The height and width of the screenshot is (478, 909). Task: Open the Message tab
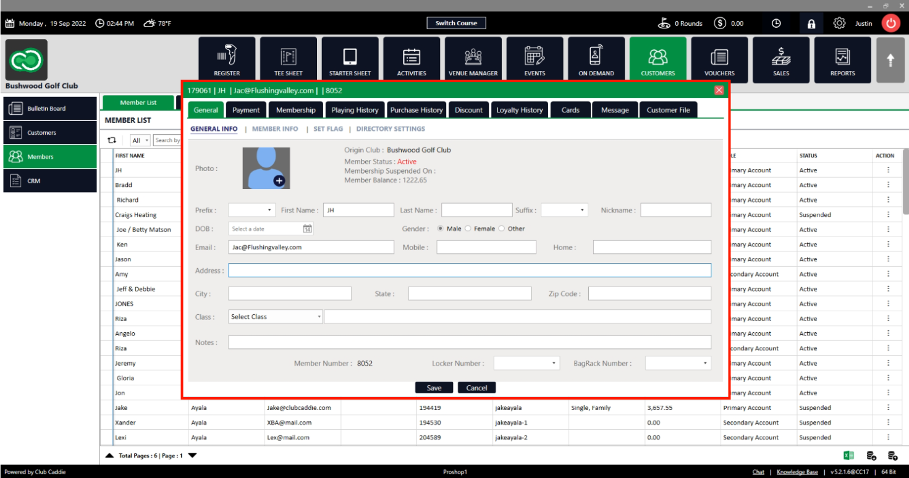(615, 110)
